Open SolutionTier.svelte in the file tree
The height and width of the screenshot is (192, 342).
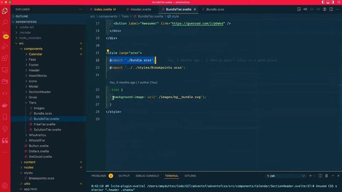click(x=48, y=130)
